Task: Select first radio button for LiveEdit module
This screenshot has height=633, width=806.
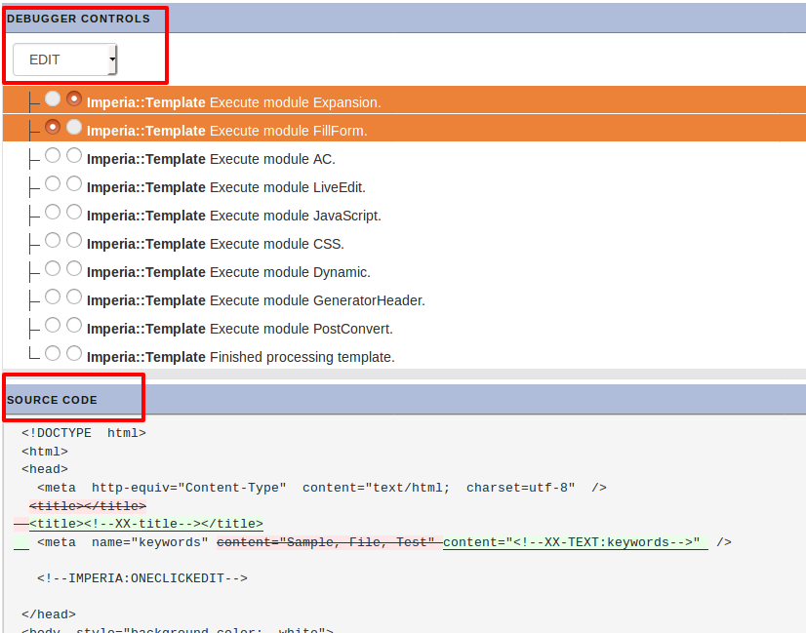Action: click(53, 183)
